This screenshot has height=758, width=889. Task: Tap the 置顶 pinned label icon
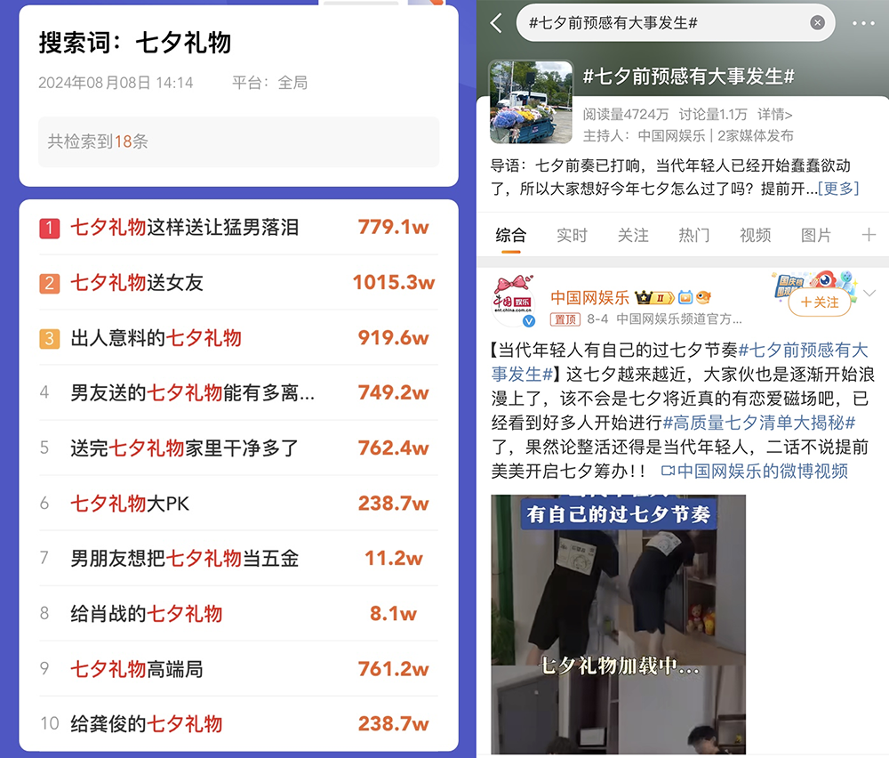565,319
